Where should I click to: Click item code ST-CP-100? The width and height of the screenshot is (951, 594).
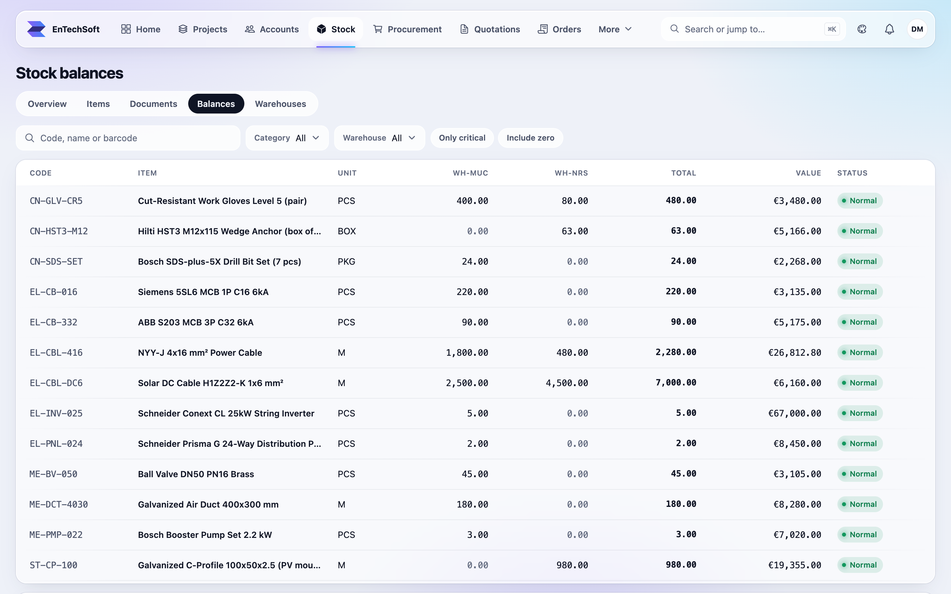[53, 565]
